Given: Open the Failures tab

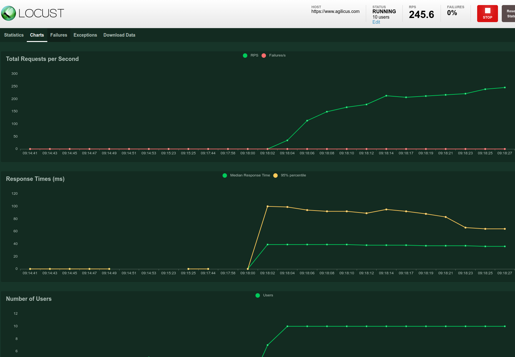Looking at the screenshot, I should pos(59,35).
